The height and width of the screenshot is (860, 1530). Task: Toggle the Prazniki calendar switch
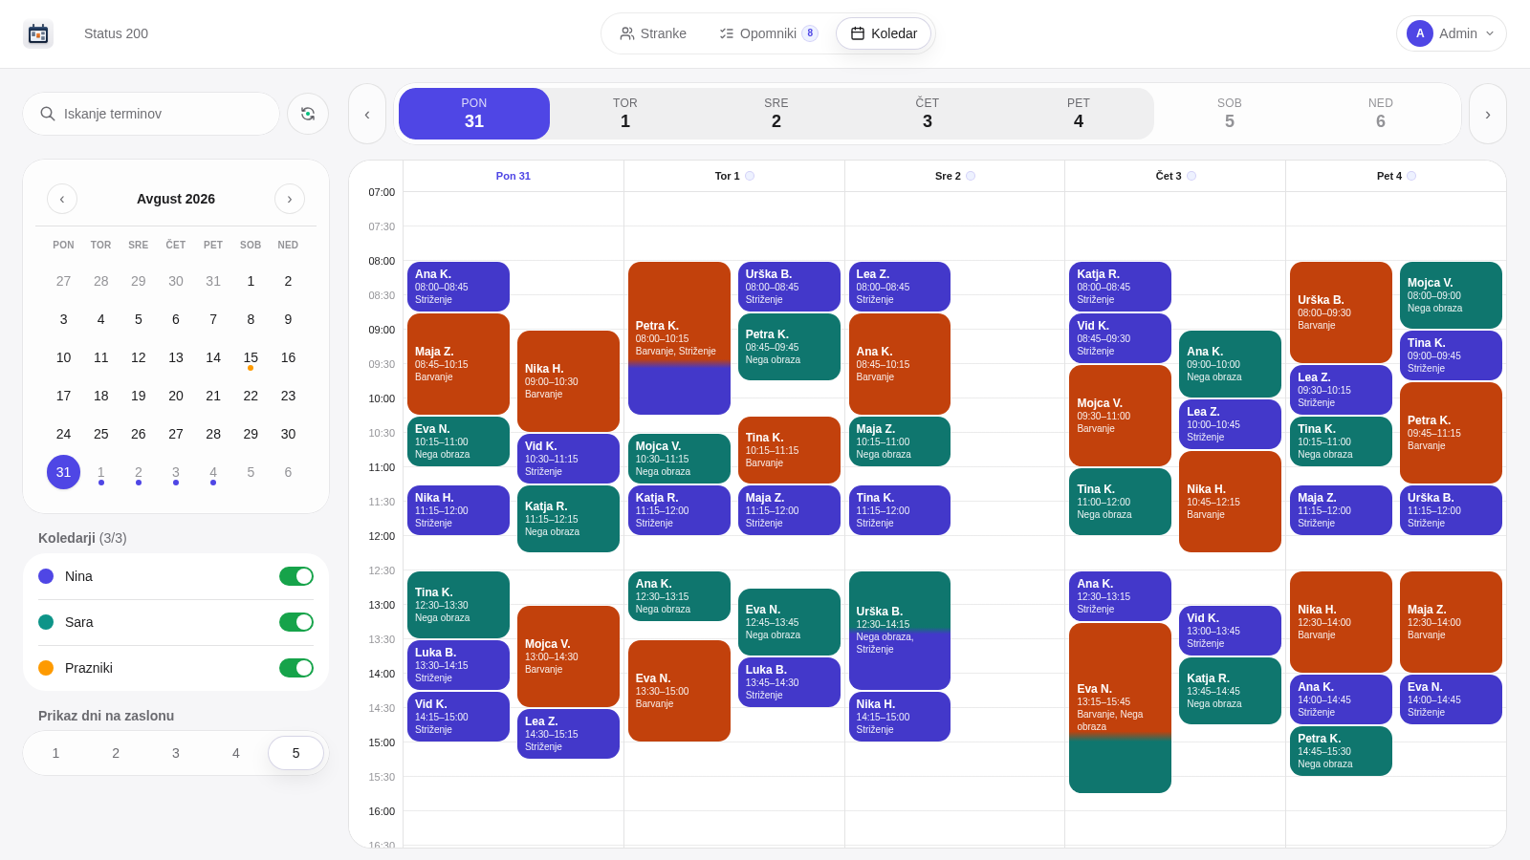pyautogui.click(x=296, y=668)
